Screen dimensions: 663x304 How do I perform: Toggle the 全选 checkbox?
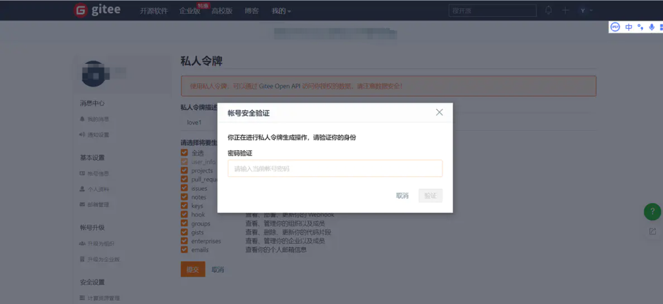tap(184, 153)
